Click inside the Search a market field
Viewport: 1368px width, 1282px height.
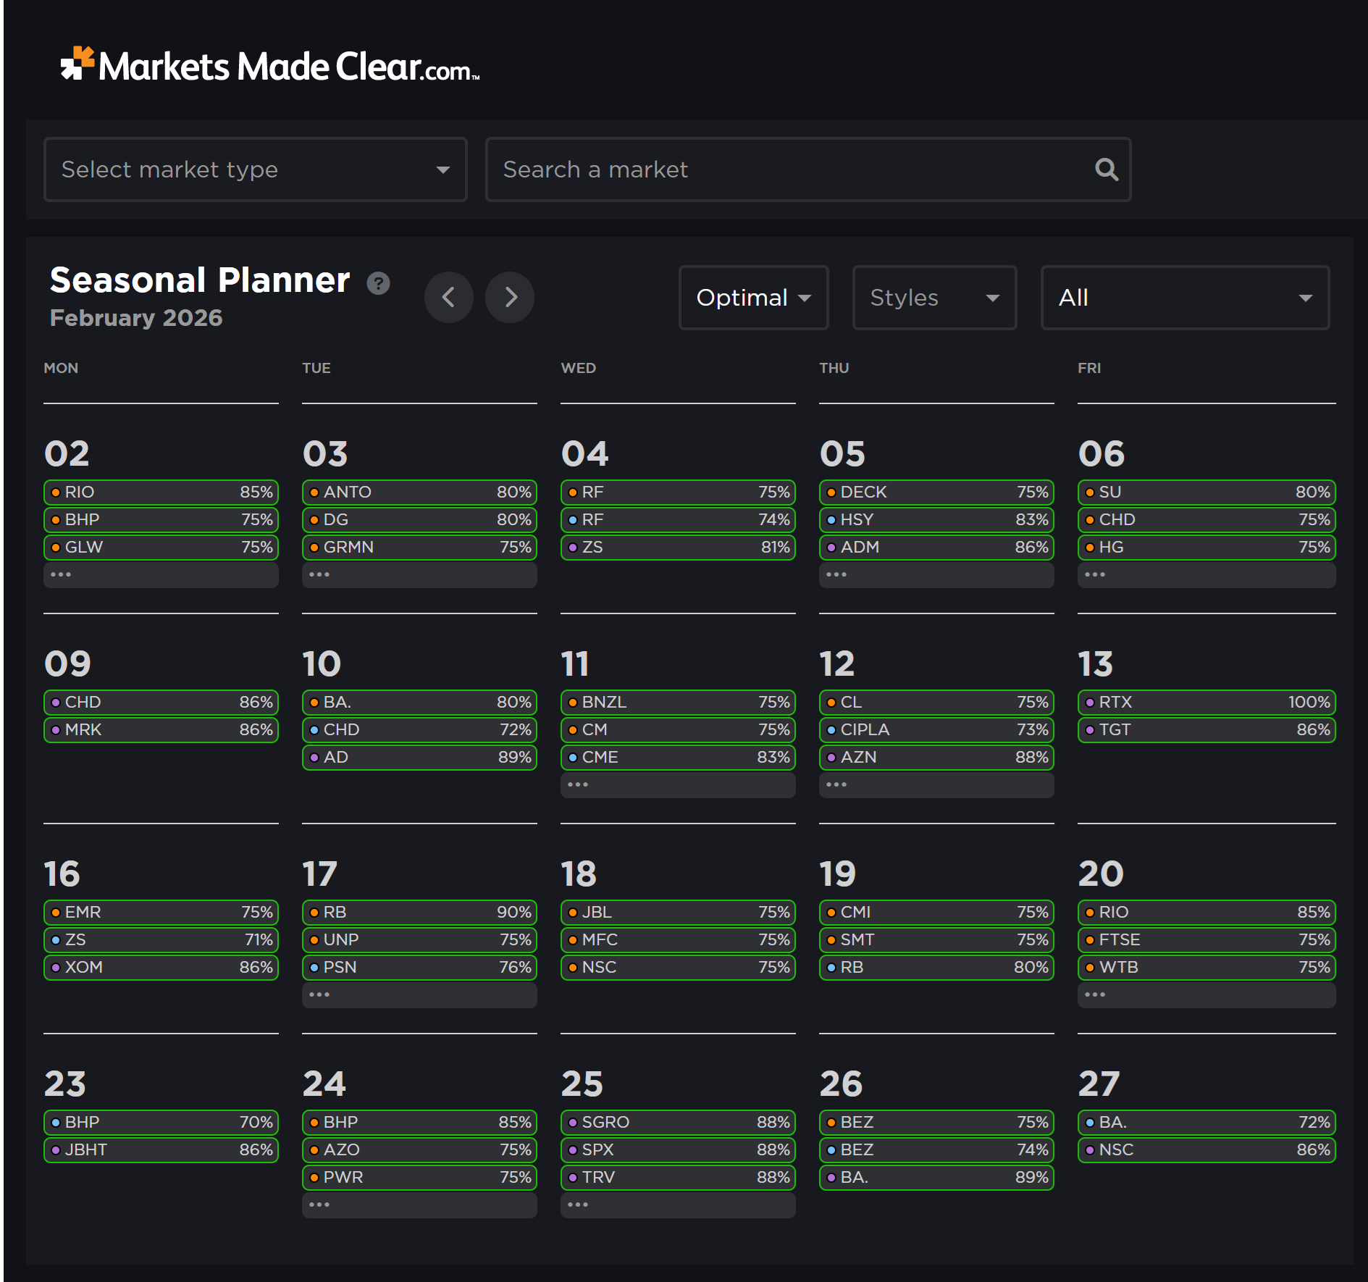760,169
